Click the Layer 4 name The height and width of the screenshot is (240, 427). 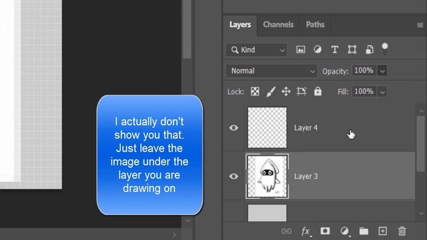306,128
